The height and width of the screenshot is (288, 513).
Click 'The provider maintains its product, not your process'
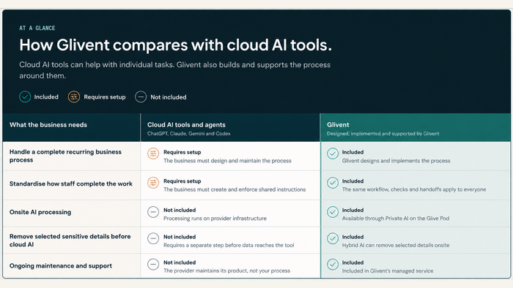(226, 270)
